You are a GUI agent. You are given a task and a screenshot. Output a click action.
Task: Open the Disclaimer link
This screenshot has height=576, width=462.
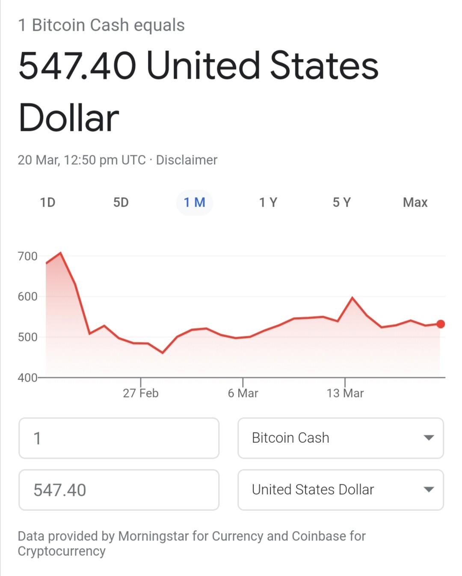pyautogui.click(x=187, y=160)
